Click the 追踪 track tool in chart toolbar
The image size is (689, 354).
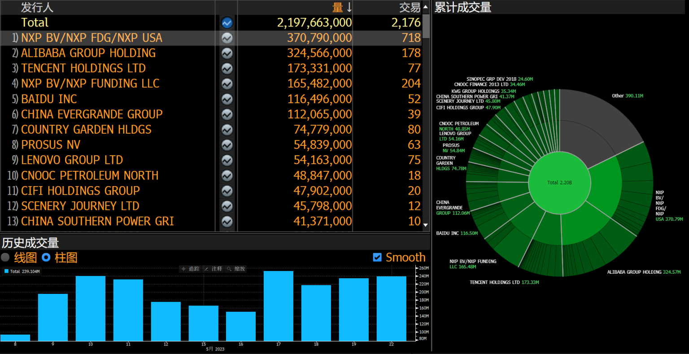pos(190,269)
